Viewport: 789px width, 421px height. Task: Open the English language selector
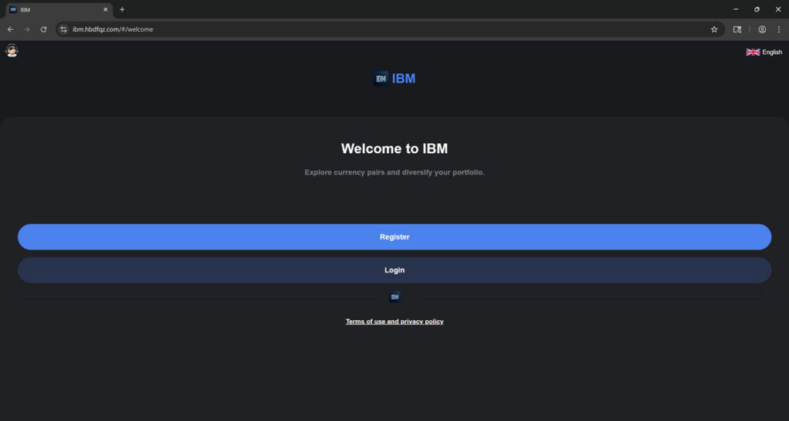pyautogui.click(x=764, y=52)
